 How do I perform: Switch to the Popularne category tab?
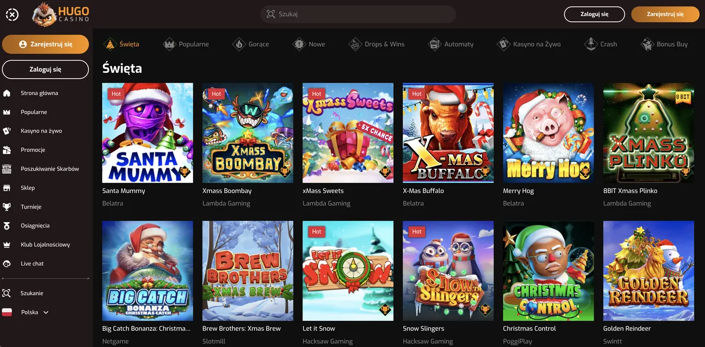(186, 44)
